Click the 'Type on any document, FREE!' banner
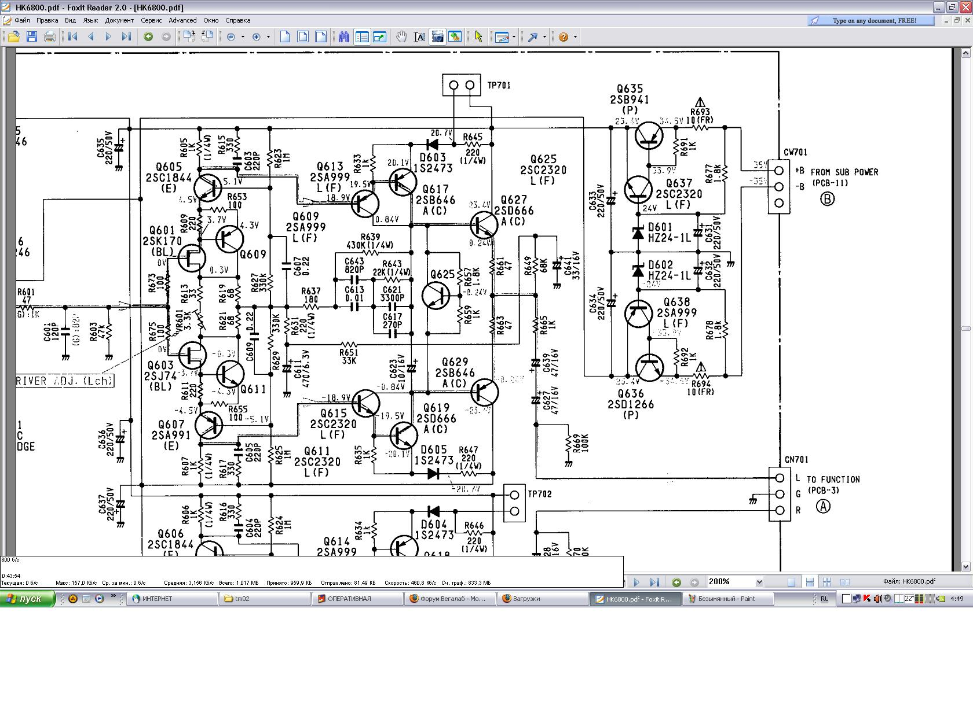The width and height of the screenshot is (973, 708). coord(871,21)
